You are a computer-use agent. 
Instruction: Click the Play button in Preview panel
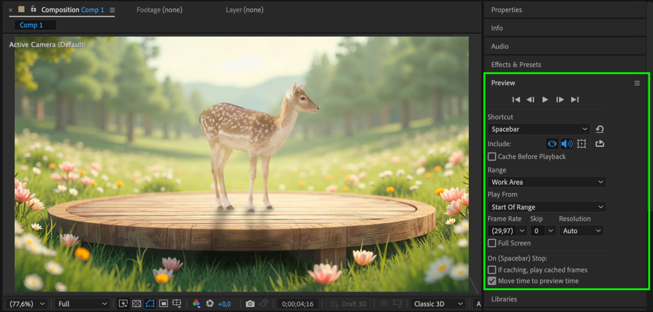point(545,100)
